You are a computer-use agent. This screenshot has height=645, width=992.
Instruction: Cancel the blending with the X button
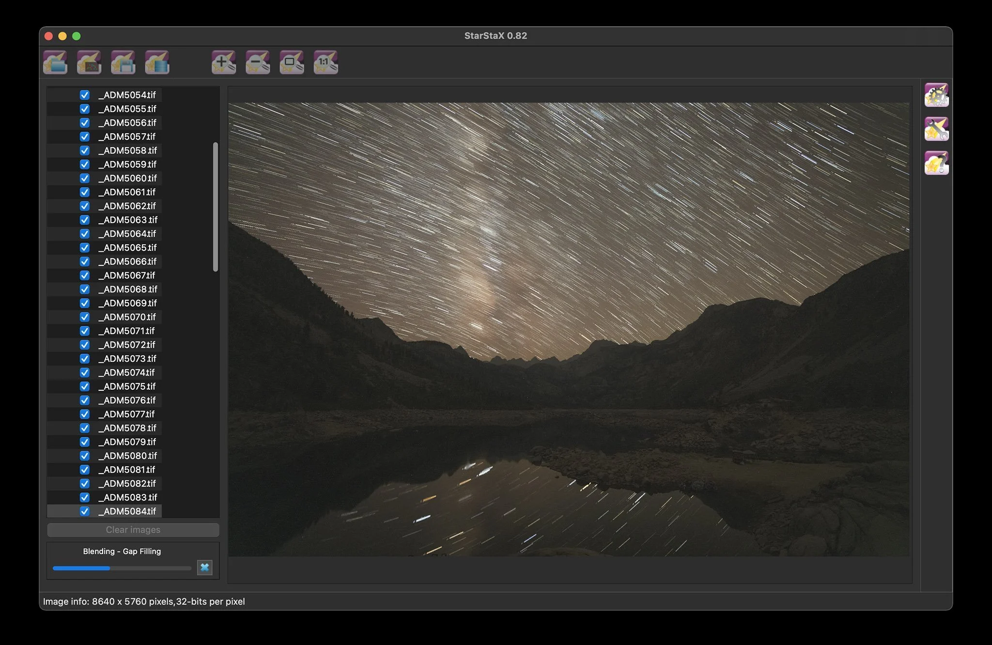[x=205, y=568]
